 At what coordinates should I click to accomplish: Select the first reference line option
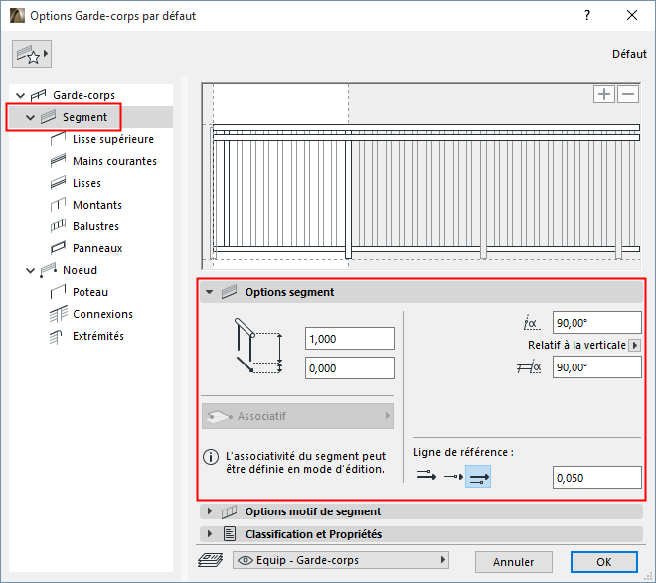coord(426,476)
